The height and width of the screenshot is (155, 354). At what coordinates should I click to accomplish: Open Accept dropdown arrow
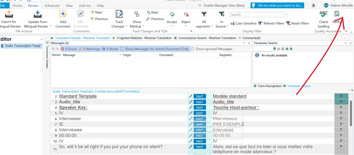point(172,26)
